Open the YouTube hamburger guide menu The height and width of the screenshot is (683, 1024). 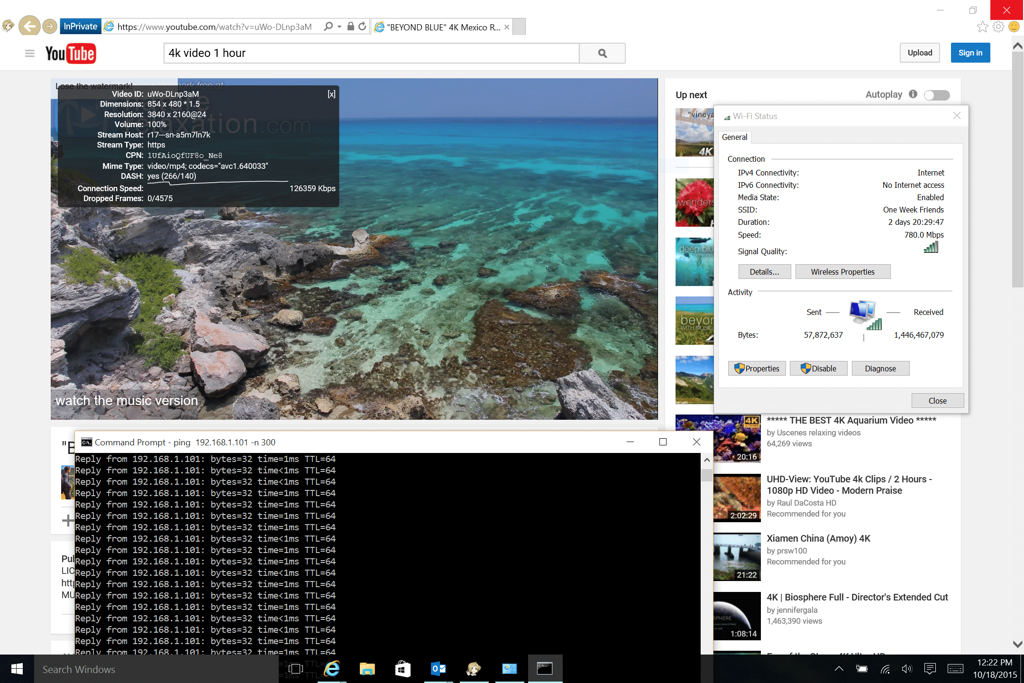(29, 53)
